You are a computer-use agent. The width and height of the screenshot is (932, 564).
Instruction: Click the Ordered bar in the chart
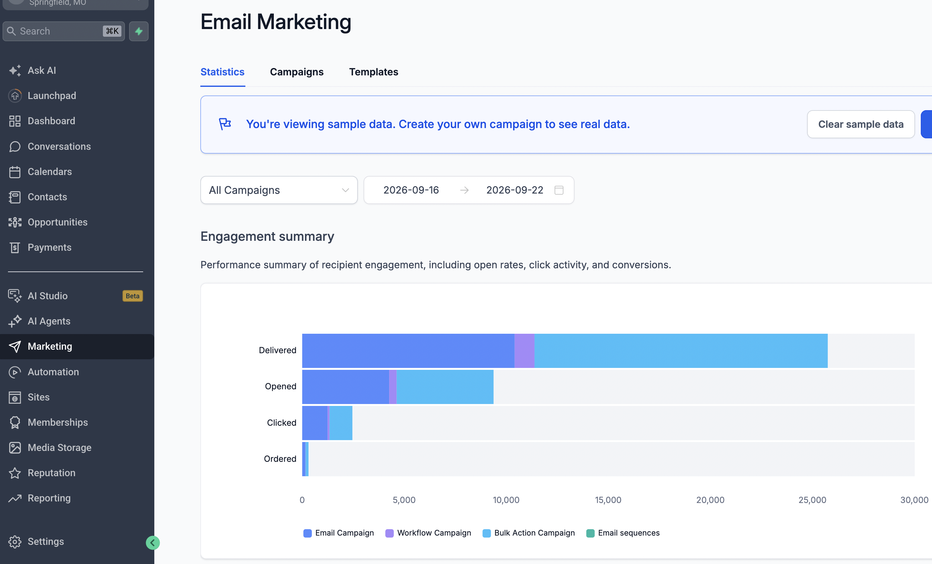pyautogui.click(x=305, y=459)
